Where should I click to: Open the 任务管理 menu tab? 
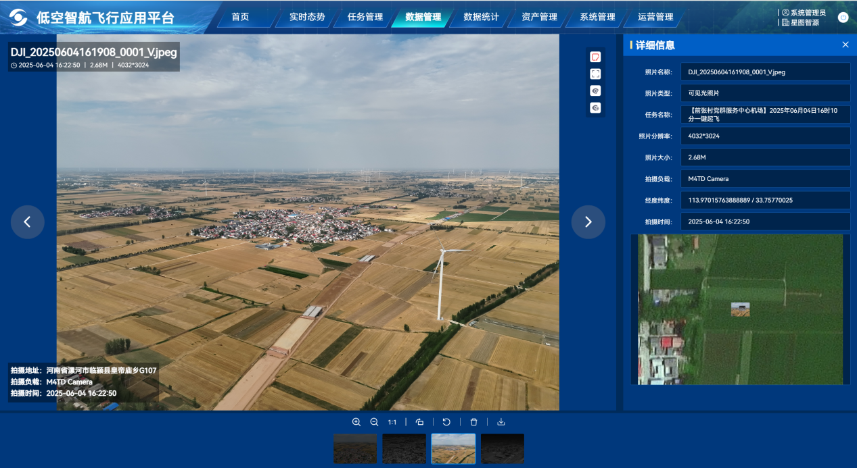365,17
